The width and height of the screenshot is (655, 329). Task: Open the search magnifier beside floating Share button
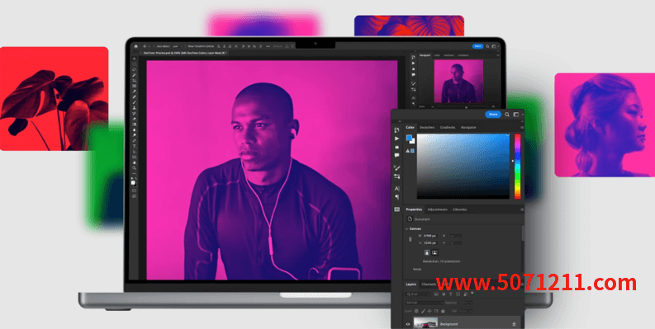tap(507, 115)
